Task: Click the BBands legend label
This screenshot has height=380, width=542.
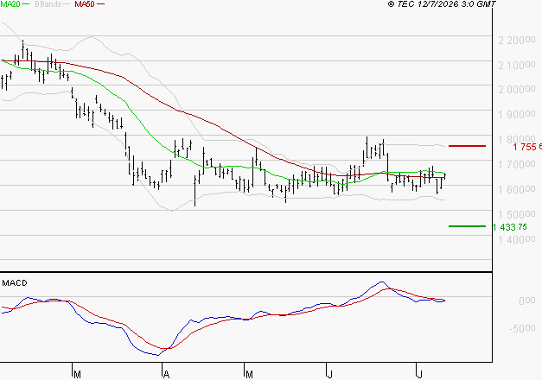Action: coord(48,4)
